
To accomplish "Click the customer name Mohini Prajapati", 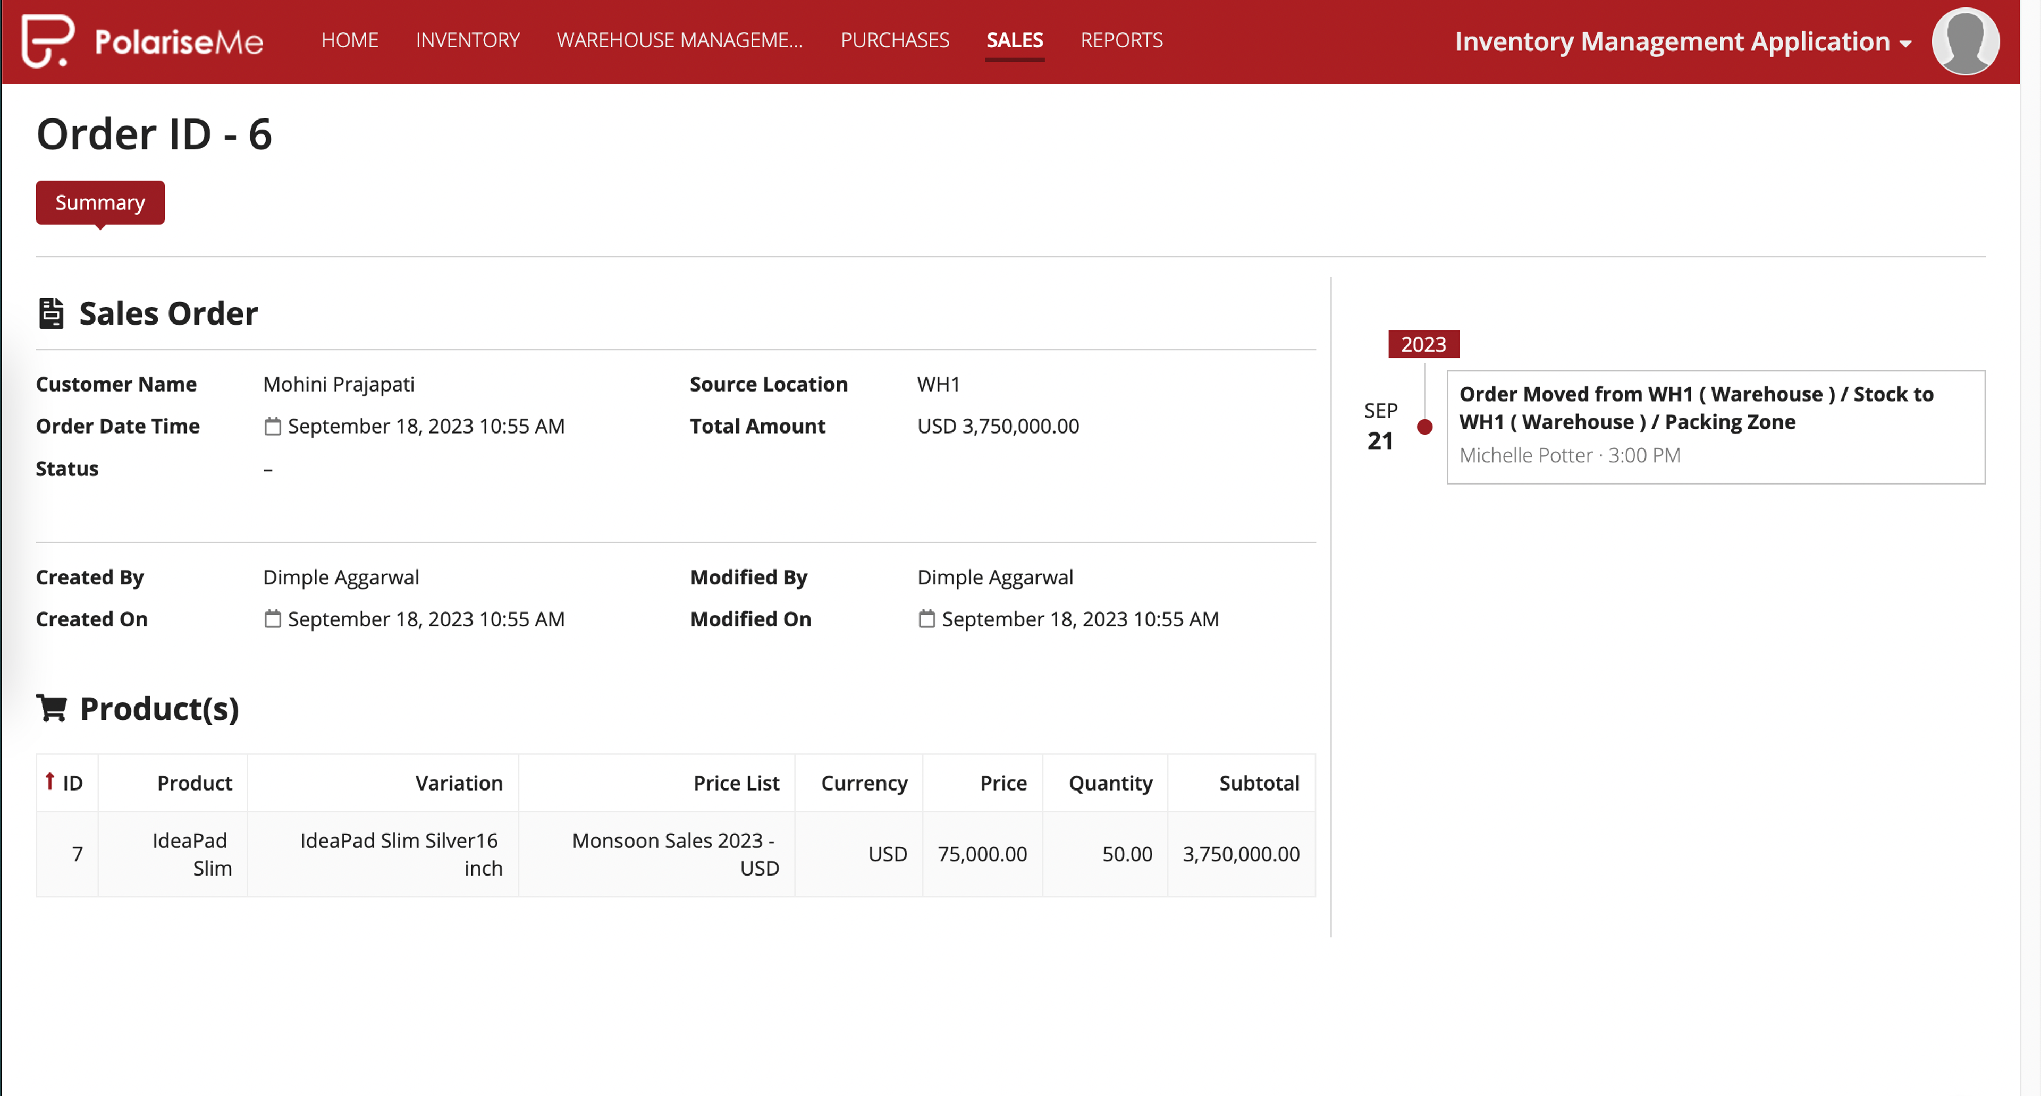I will [339, 384].
